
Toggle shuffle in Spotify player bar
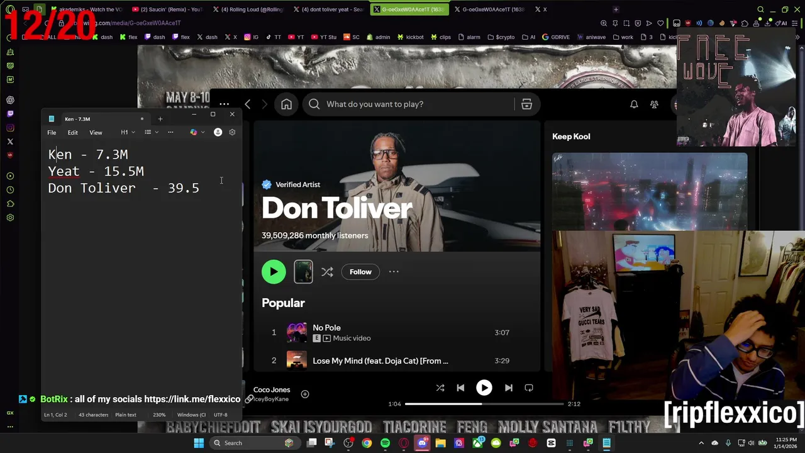click(x=440, y=388)
